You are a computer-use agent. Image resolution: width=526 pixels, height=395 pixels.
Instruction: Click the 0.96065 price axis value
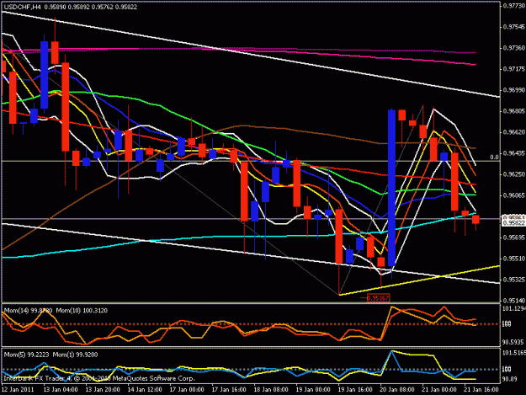pos(514,195)
